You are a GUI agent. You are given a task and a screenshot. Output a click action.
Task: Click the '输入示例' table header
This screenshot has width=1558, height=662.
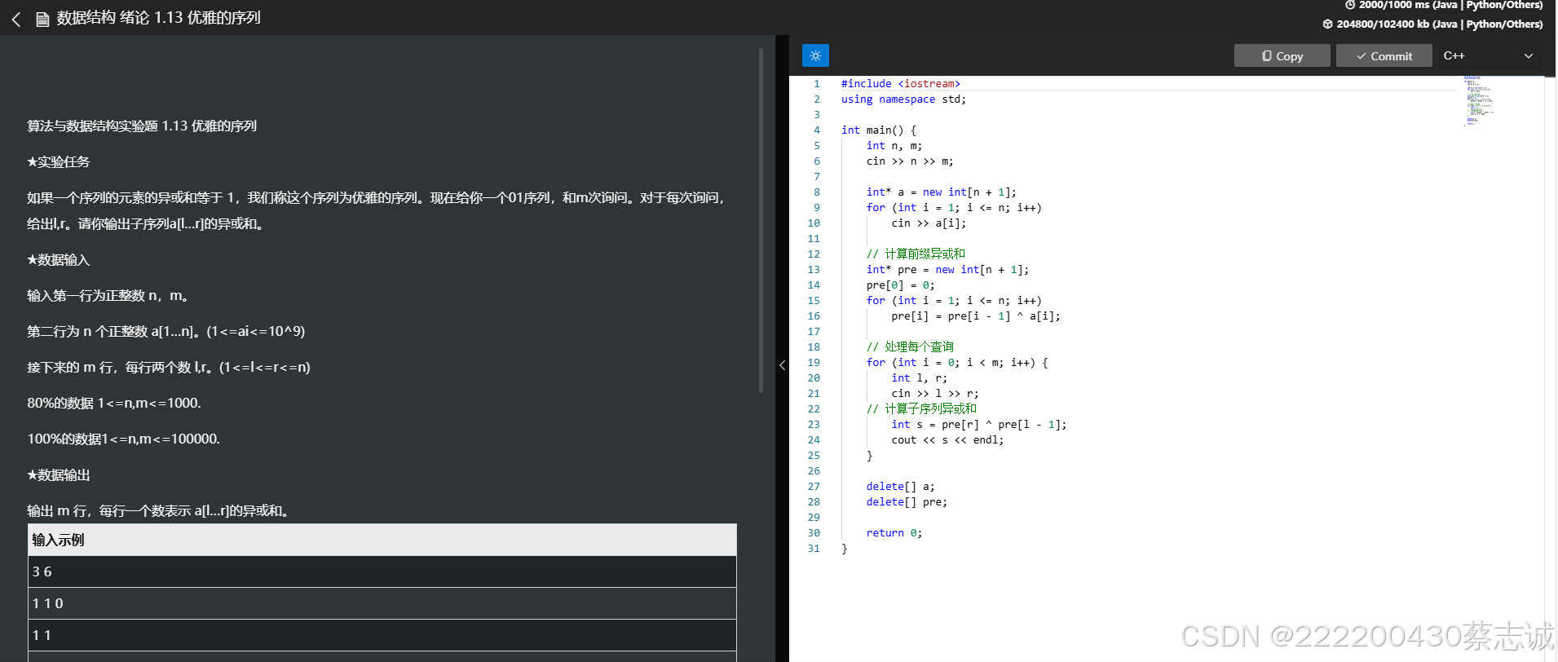(x=382, y=540)
